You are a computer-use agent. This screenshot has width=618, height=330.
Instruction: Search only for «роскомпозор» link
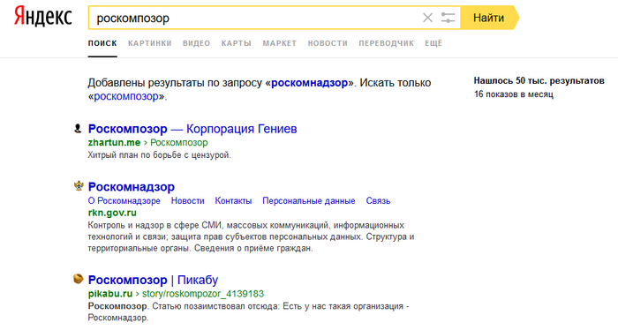[126, 96]
